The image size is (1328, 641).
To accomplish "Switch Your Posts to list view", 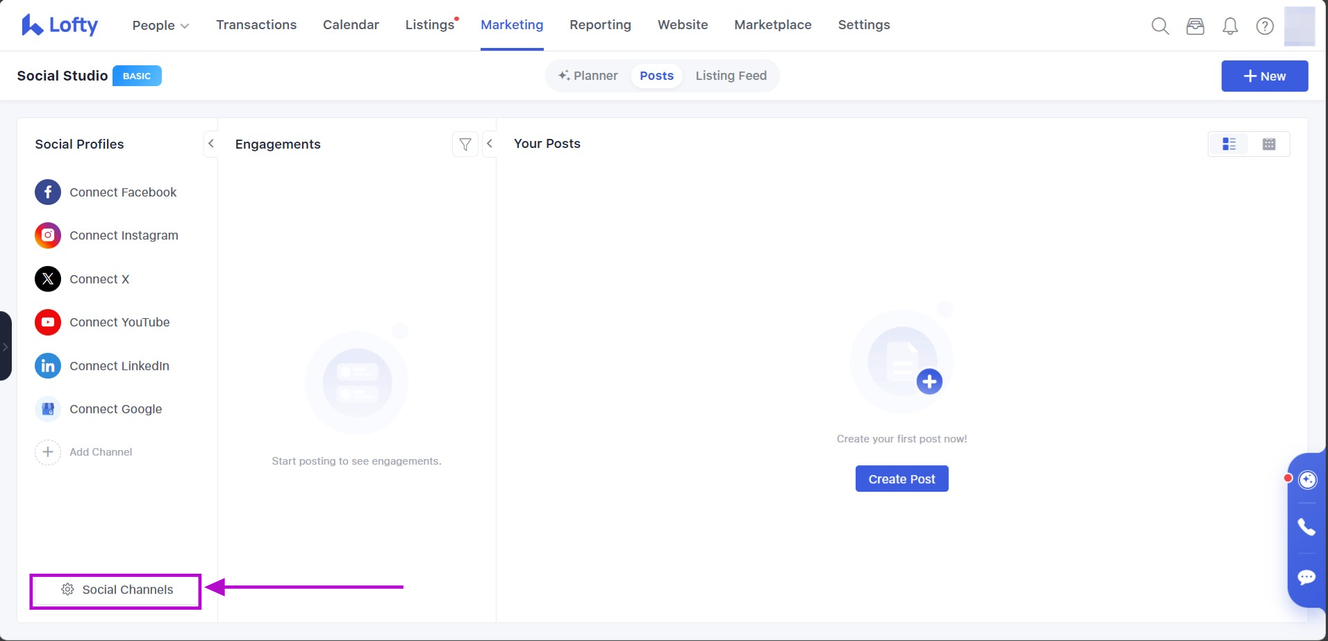I will coord(1229,144).
